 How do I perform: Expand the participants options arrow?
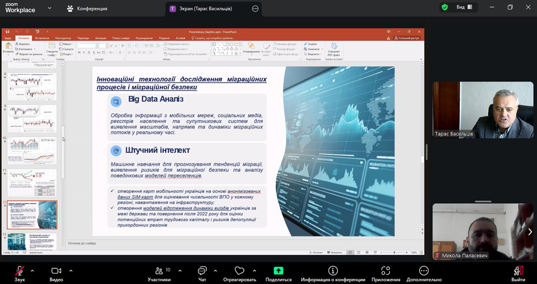coord(180,270)
